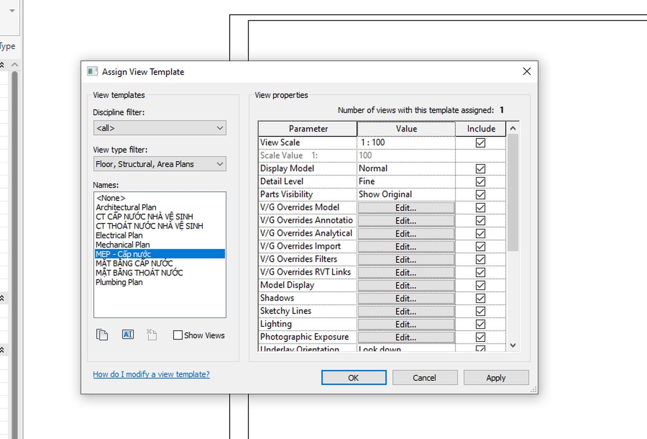Open the View type filter dropdown
Image resolution: width=647 pixels, height=439 pixels.
(x=160, y=164)
